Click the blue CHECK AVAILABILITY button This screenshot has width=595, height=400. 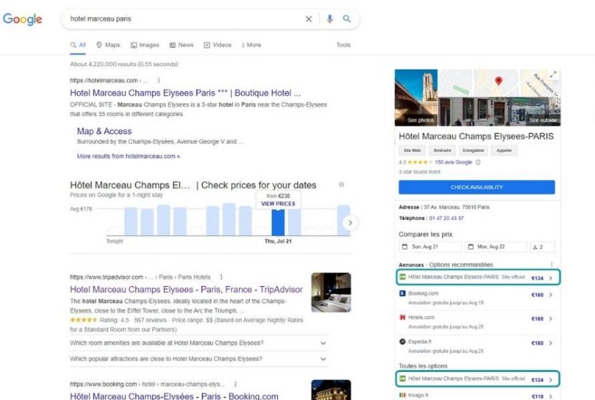[x=477, y=187]
